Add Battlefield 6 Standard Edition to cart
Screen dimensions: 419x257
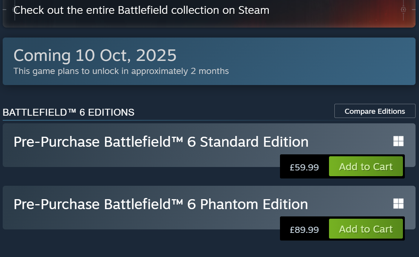coord(366,167)
